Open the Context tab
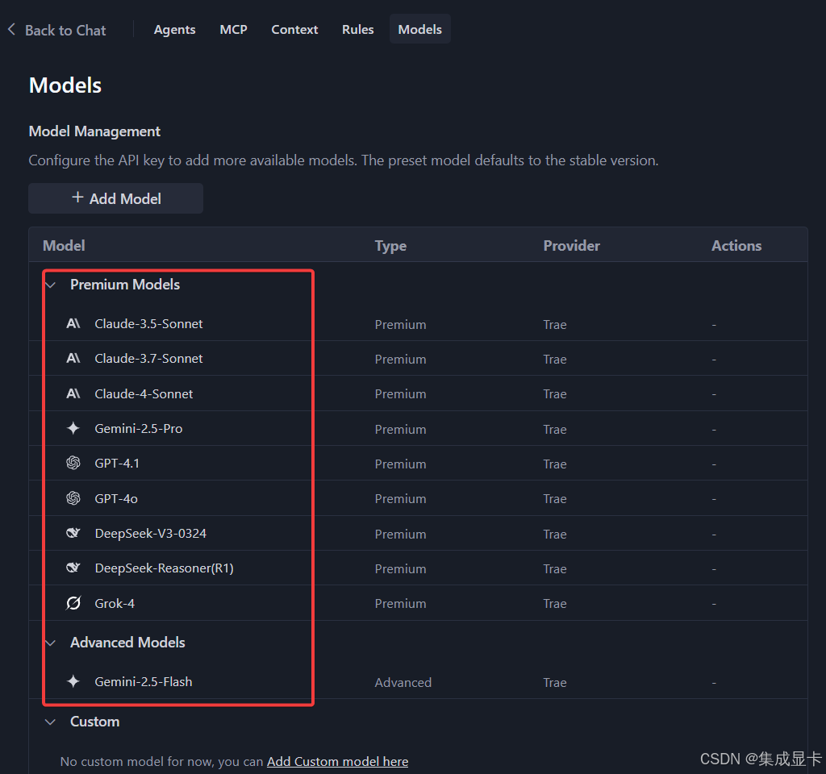The width and height of the screenshot is (826, 774). pos(294,30)
